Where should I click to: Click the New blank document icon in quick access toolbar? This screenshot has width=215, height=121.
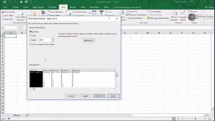click(x=31, y=2)
